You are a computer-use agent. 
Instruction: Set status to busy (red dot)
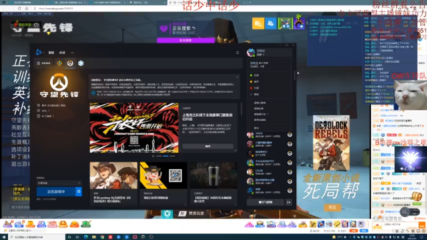[255, 88]
